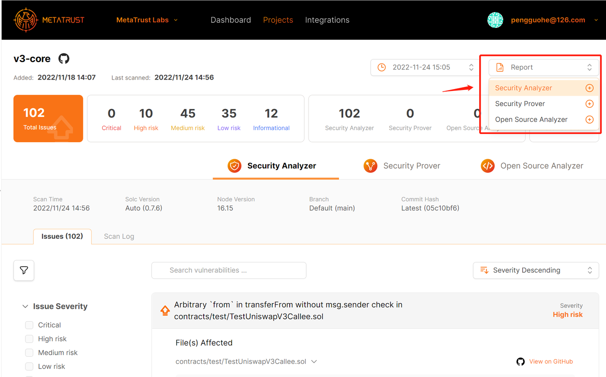This screenshot has height=377, width=606.
Task: Click plus icon next to Security Analyzer report
Action: [589, 88]
